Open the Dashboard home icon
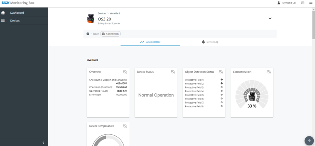The width and height of the screenshot is (315, 146). tap(3, 13)
